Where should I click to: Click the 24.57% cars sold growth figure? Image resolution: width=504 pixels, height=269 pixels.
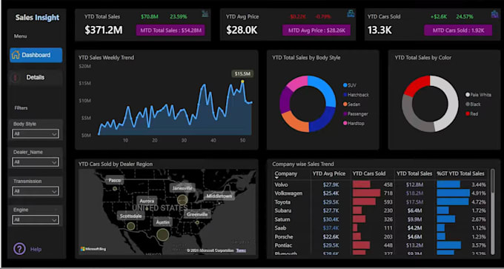465,16
